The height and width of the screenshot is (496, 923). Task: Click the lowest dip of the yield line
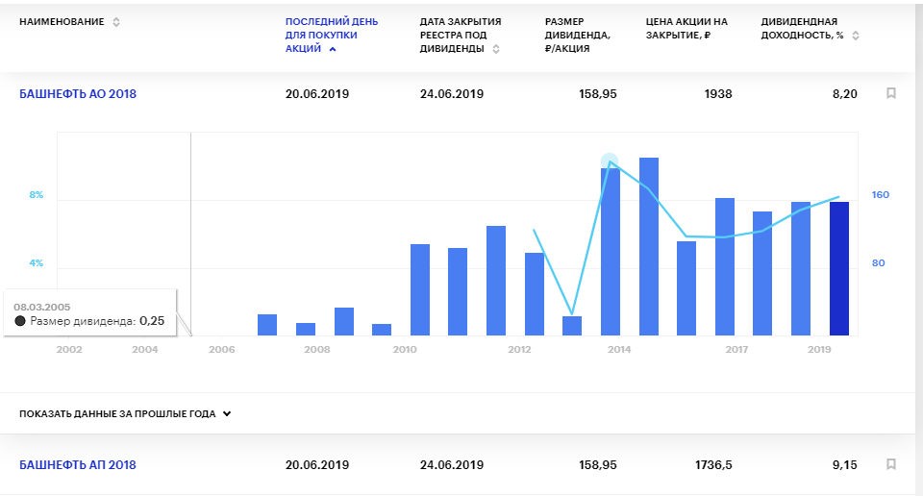click(x=572, y=313)
